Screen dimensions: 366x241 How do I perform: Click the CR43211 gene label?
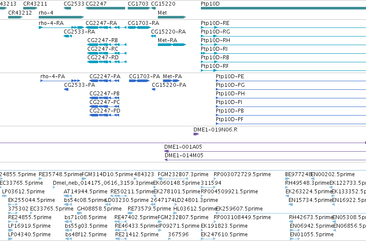[35, 4]
